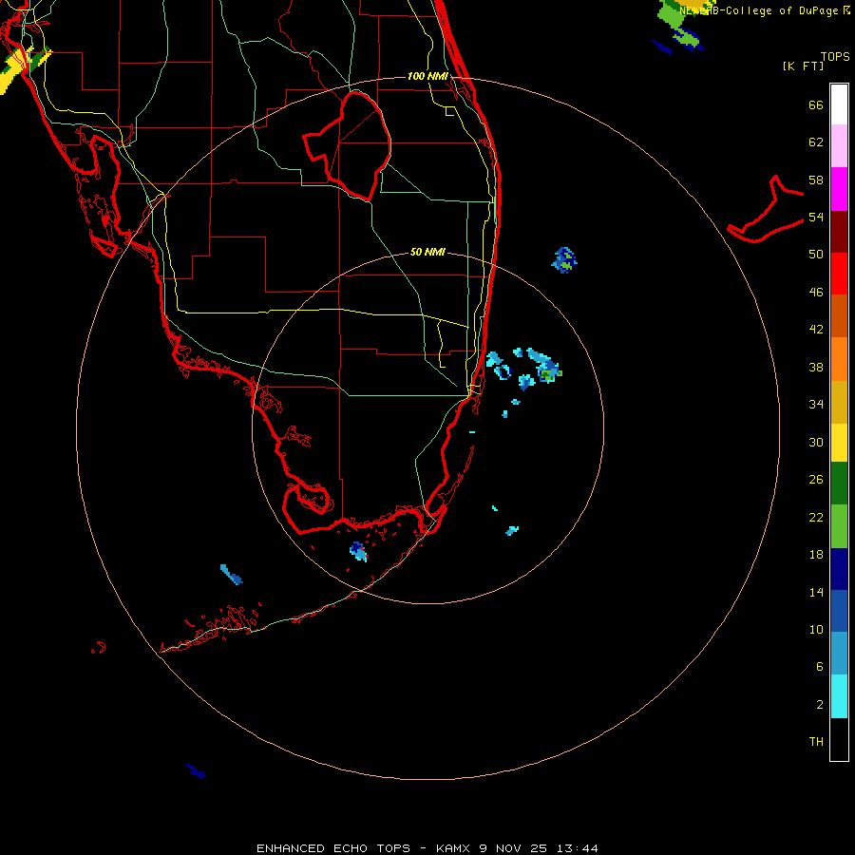Image resolution: width=855 pixels, height=855 pixels.
Task: Click the echo cell over Florida Bay
Action: click(358, 551)
